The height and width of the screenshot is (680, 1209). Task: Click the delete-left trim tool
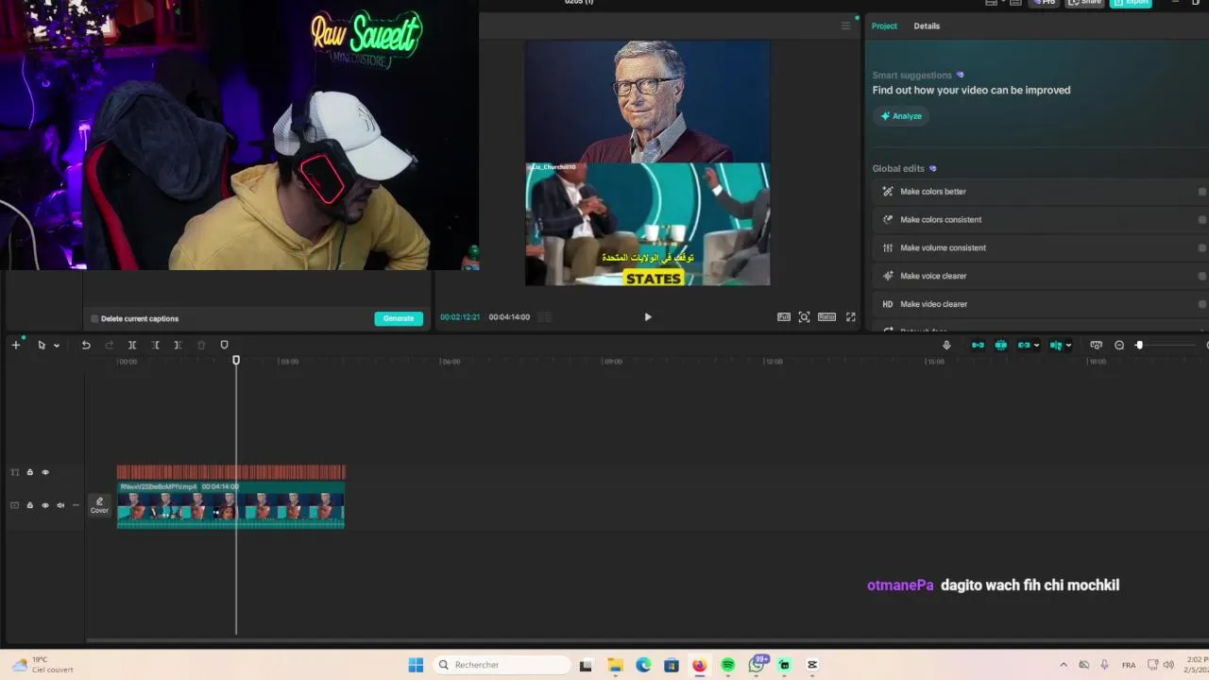coord(155,346)
